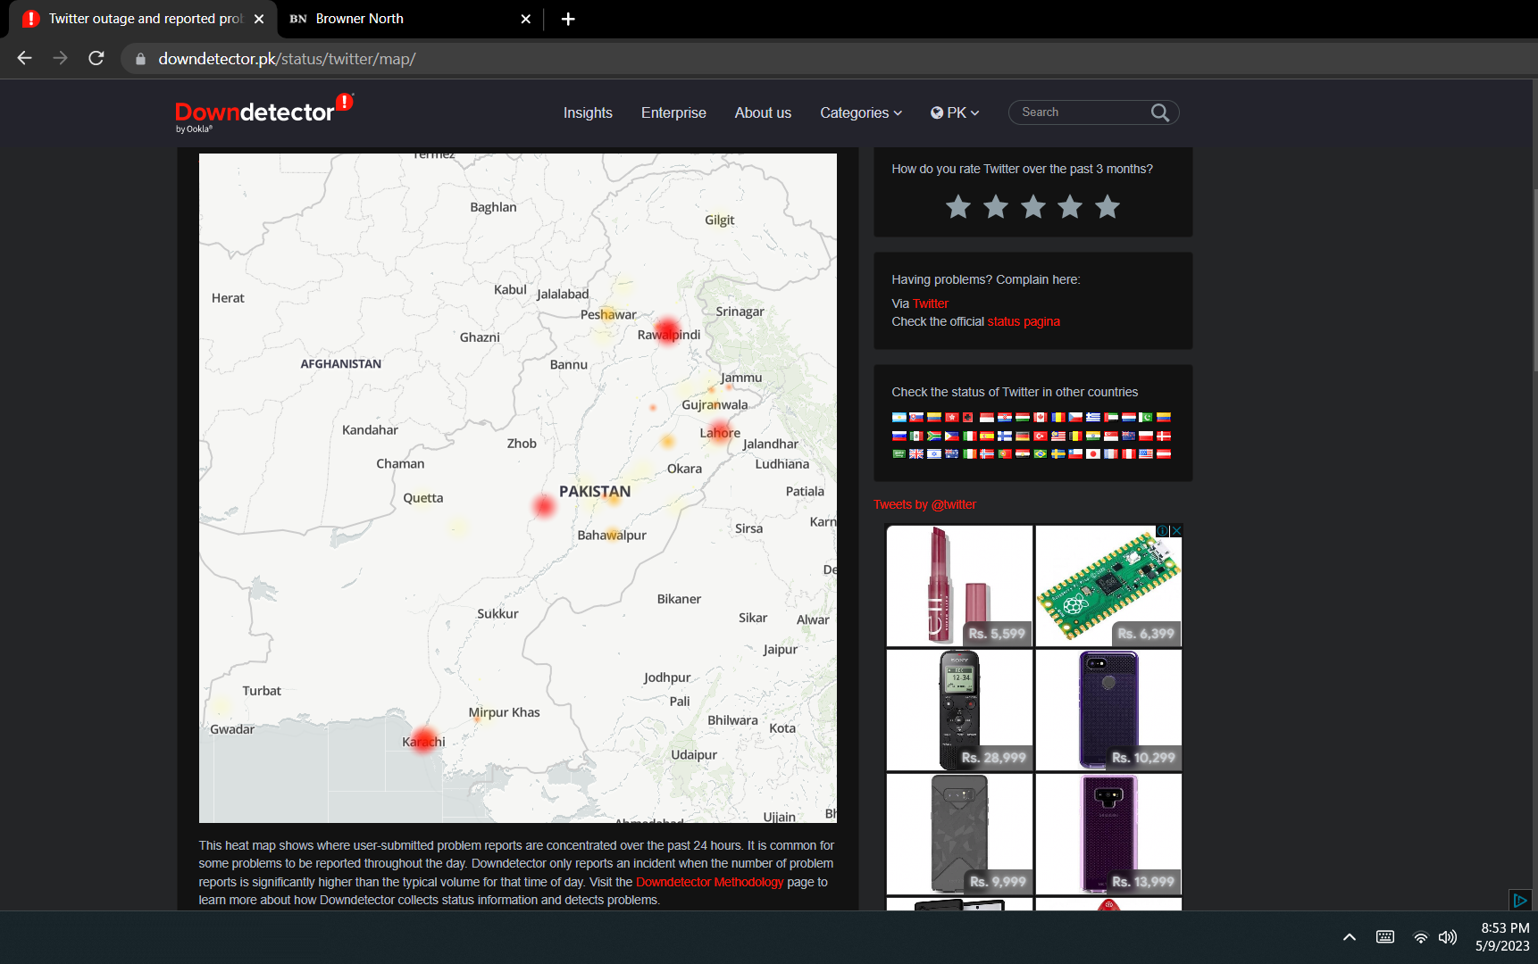Image resolution: width=1538 pixels, height=964 pixels.
Task: Click the United Kingdom flag
Action: point(916,453)
